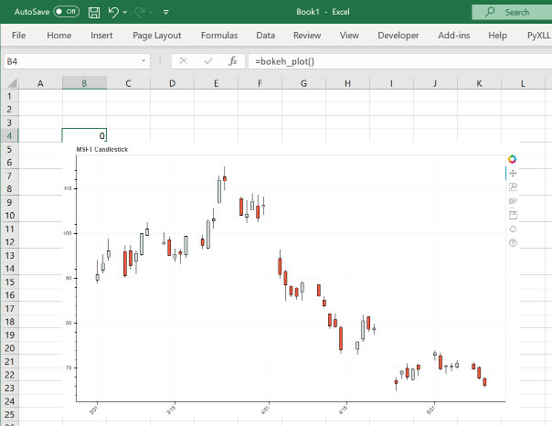The height and width of the screenshot is (426, 552).
Task: Select row 20 header
Action: point(9,348)
